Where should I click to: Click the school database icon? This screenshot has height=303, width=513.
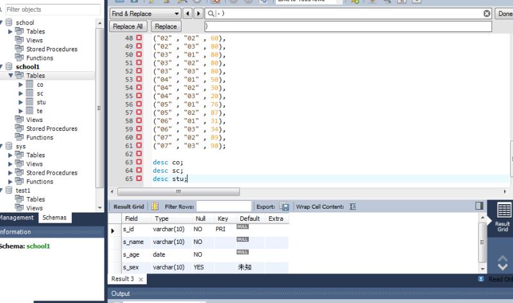pos(9,22)
